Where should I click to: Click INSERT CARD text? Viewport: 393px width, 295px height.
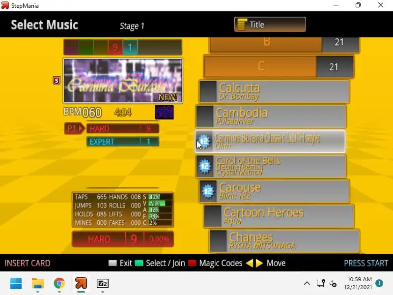pos(28,263)
